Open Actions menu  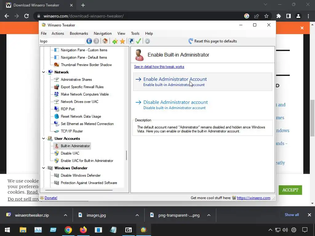point(58,33)
